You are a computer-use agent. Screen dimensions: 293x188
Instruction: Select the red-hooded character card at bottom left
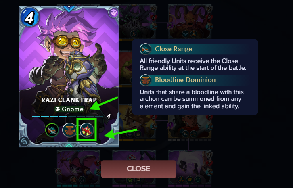(78, 168)
